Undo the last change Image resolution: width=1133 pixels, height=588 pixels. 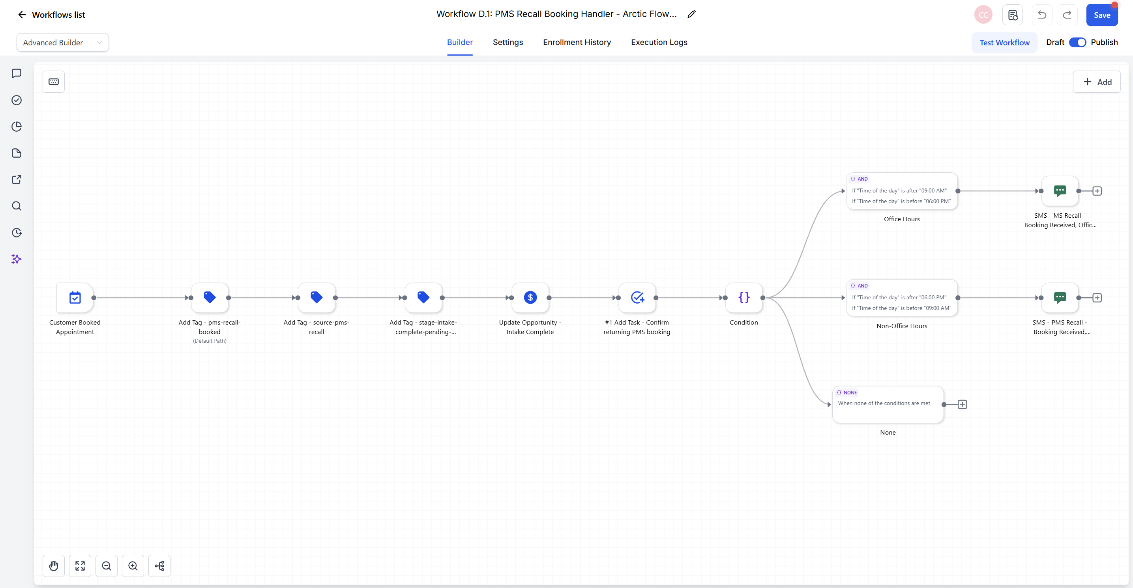click(1042, 15)
